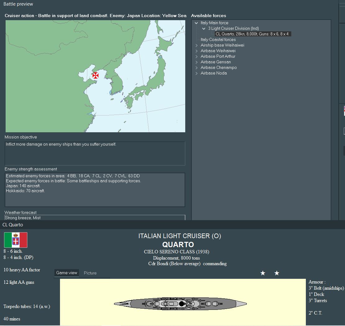Click '8 - 4 inch. (DP)' gun text

pyautogui.click(x=18, y=257)
